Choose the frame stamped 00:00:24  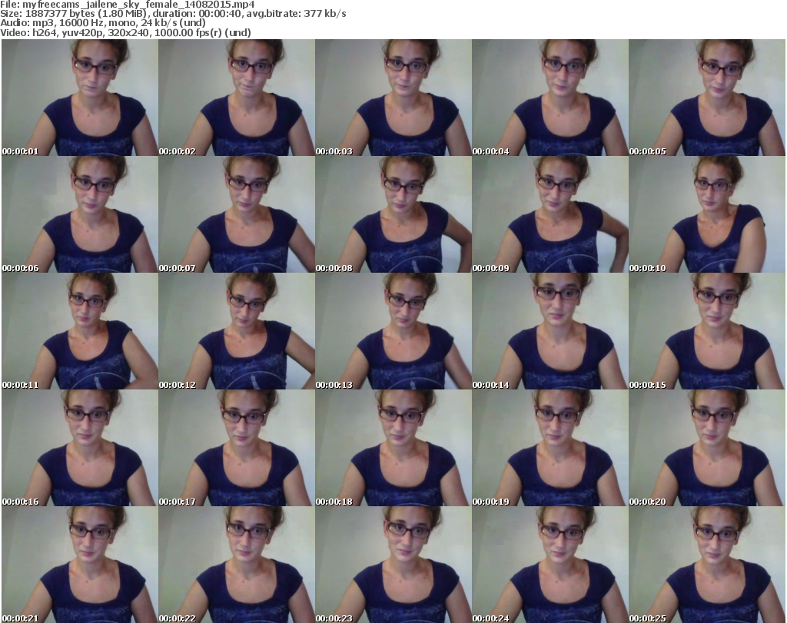pos(550,565)
